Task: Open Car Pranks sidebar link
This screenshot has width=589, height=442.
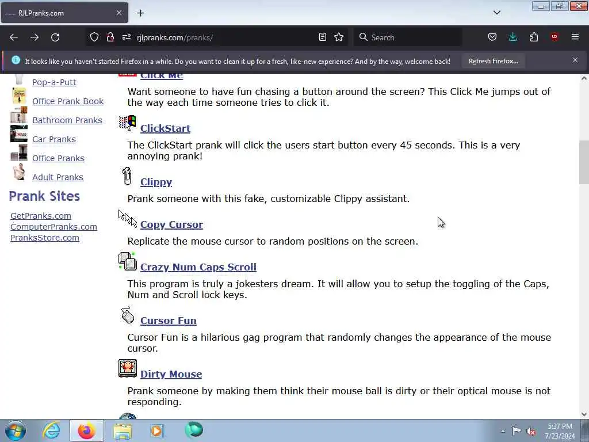Action: [54, 139]
